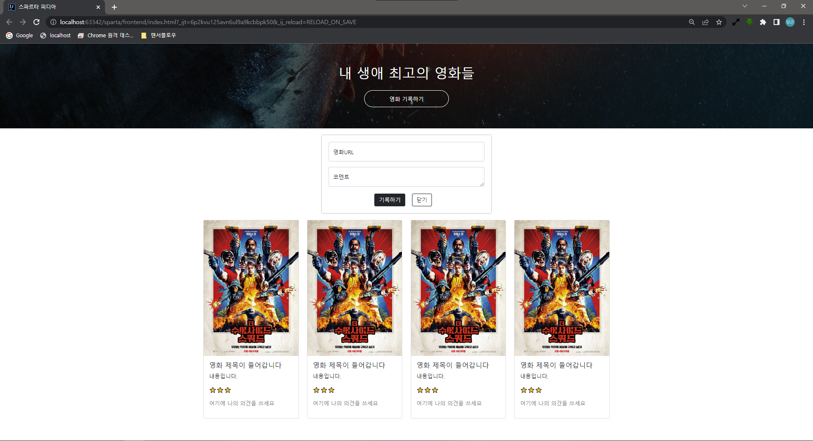The height and width of the screenshot is (441, 813).
Task: Go forward with the browser forward arrow
Action: coord(23,22)
